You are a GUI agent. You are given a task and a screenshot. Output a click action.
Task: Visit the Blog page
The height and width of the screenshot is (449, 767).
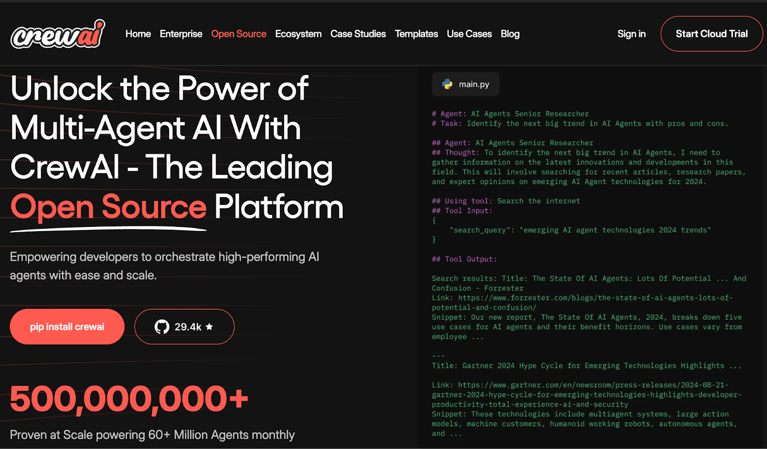[x=510, y=34]
